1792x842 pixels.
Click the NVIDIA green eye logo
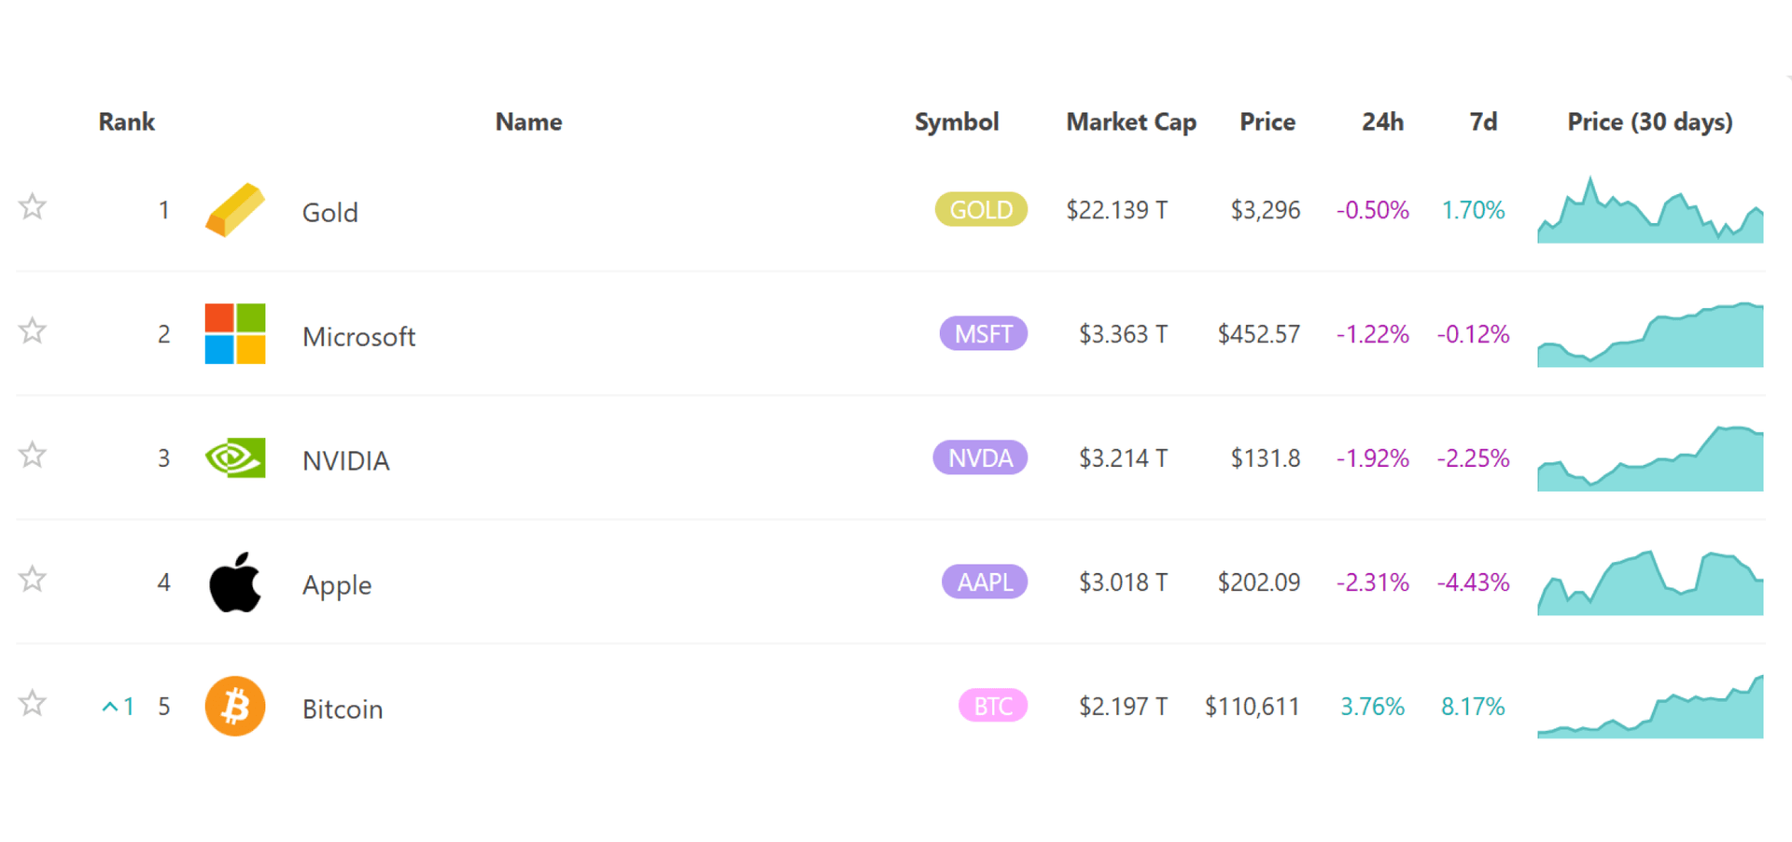click(x=235, y=457)
